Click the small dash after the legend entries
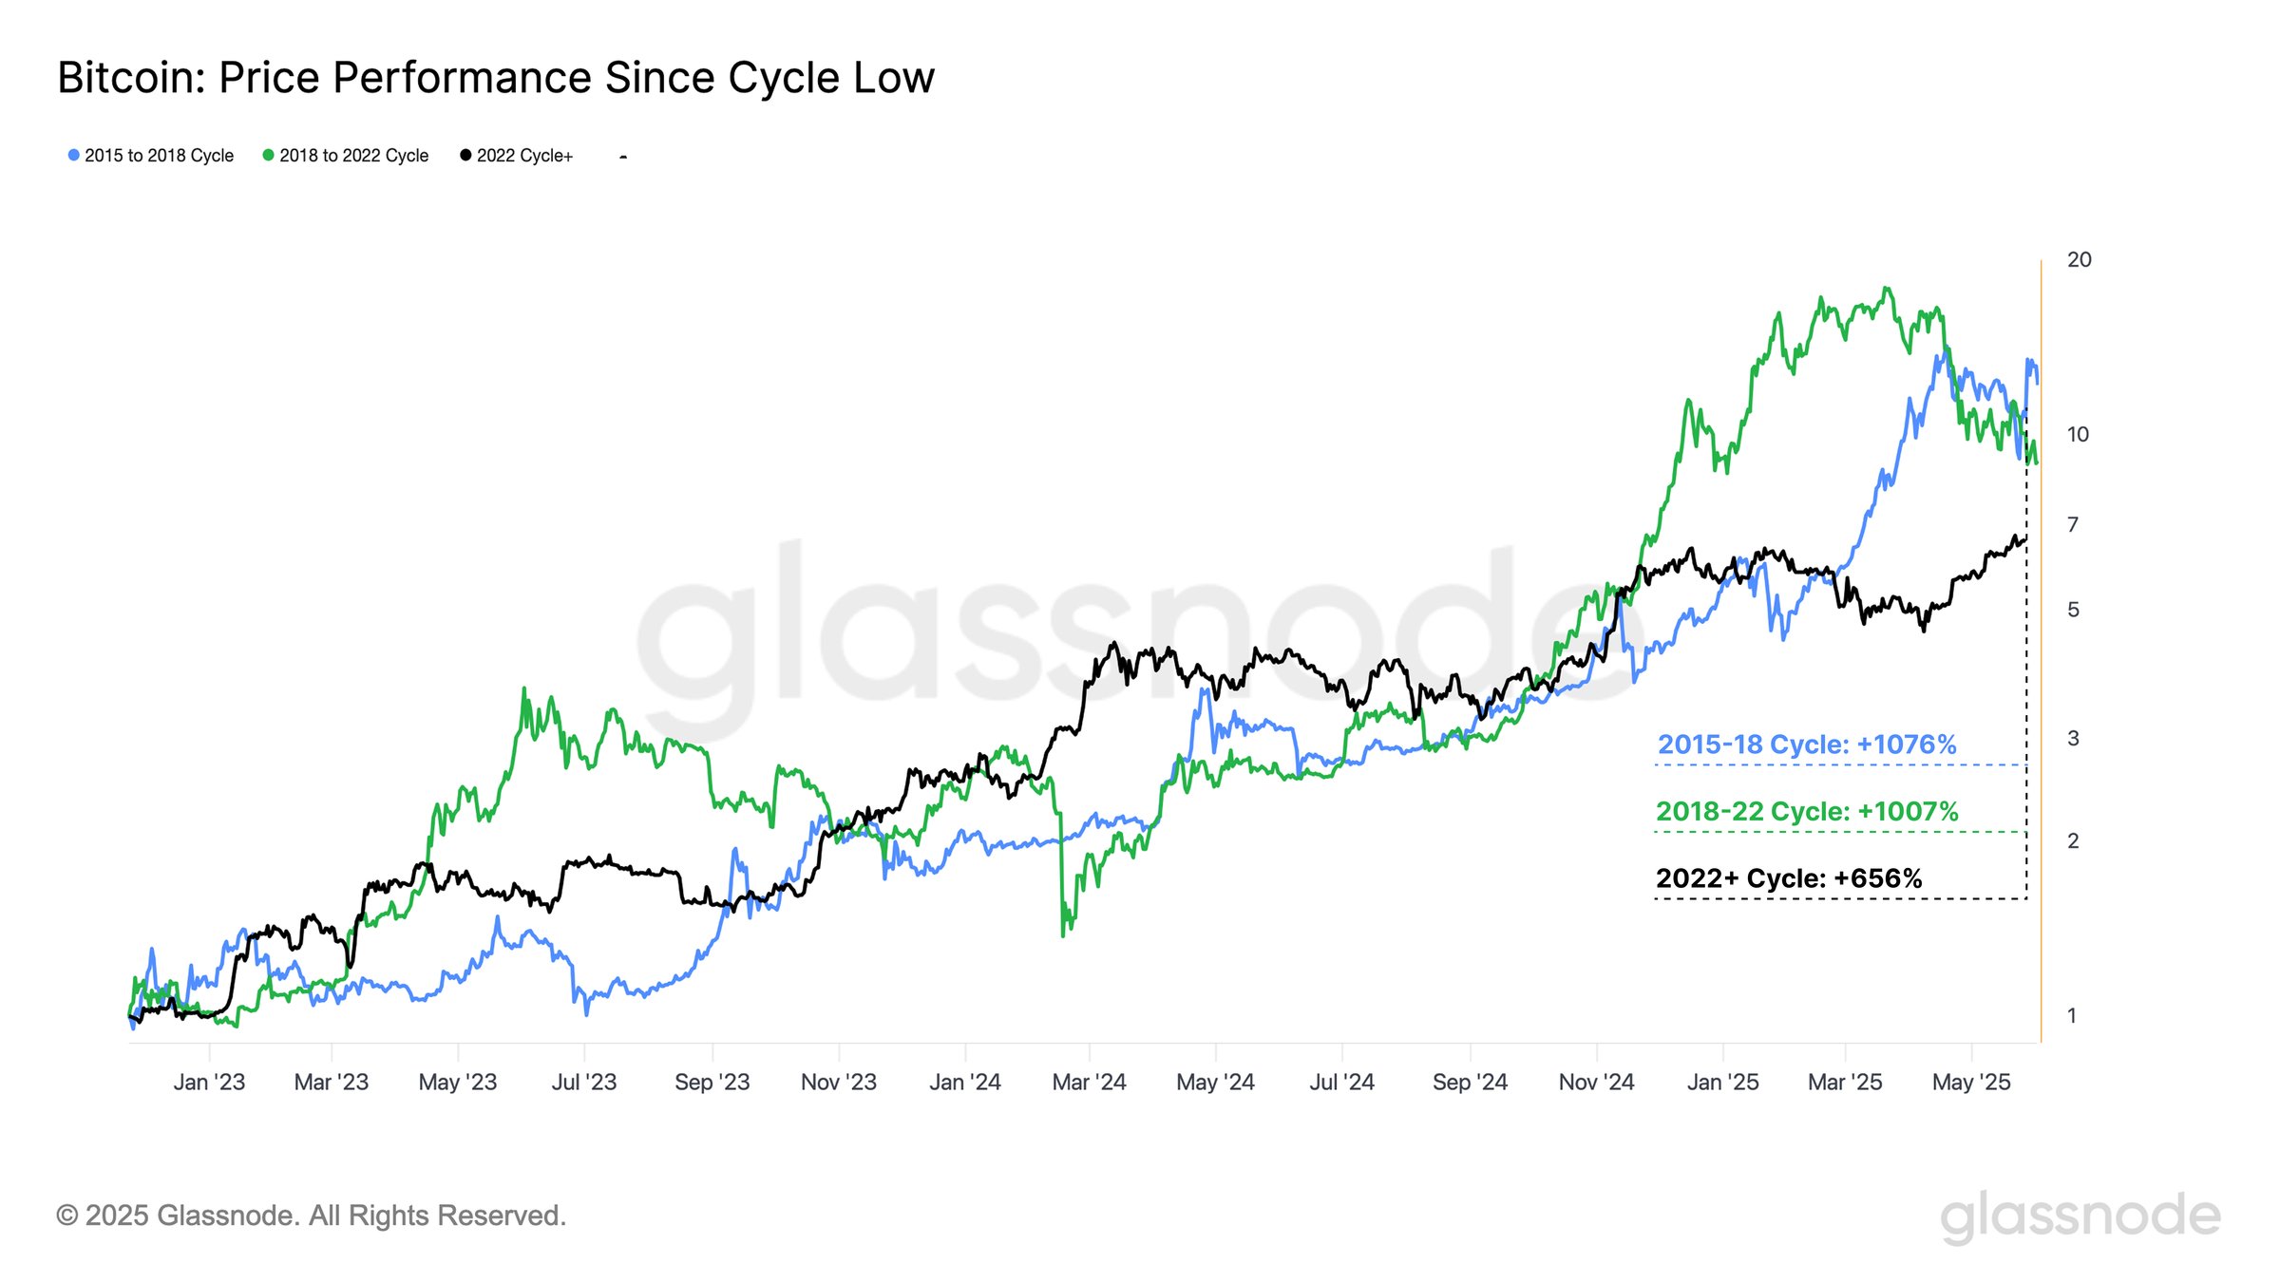The image size is (2280, 1282). (623, 157)
